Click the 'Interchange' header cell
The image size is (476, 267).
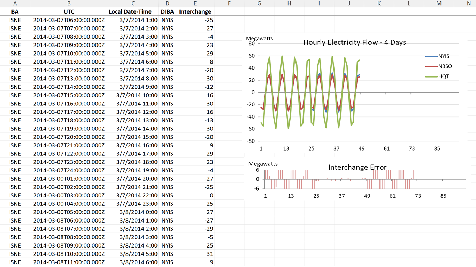tap(195, 11)
